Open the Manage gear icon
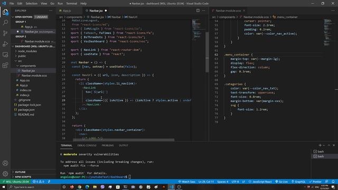 [x=5, y=174]
